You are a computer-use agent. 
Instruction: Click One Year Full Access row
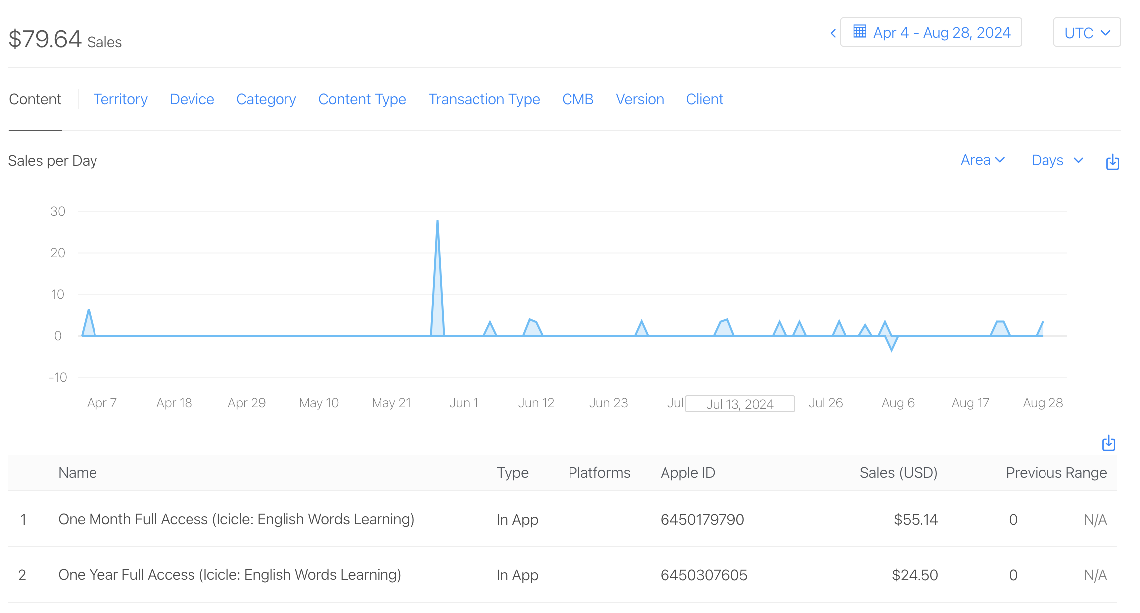point(229,575)
